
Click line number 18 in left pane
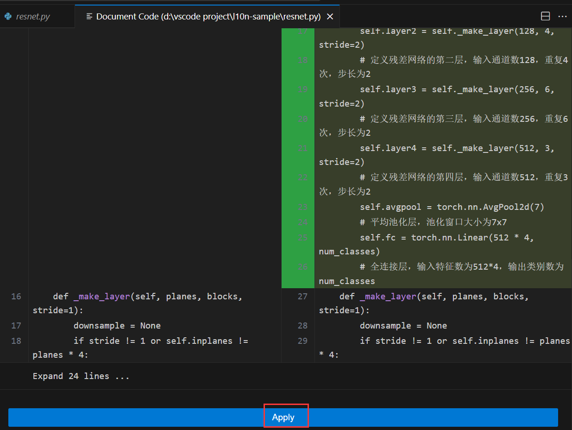pyautogui.click(x=16, y=341)
